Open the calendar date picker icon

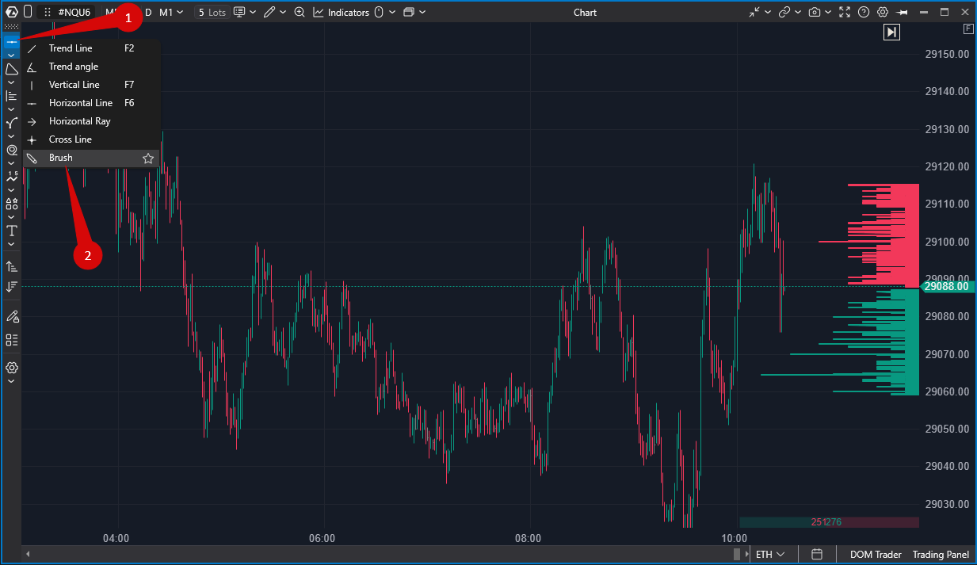tap(817, 554)
